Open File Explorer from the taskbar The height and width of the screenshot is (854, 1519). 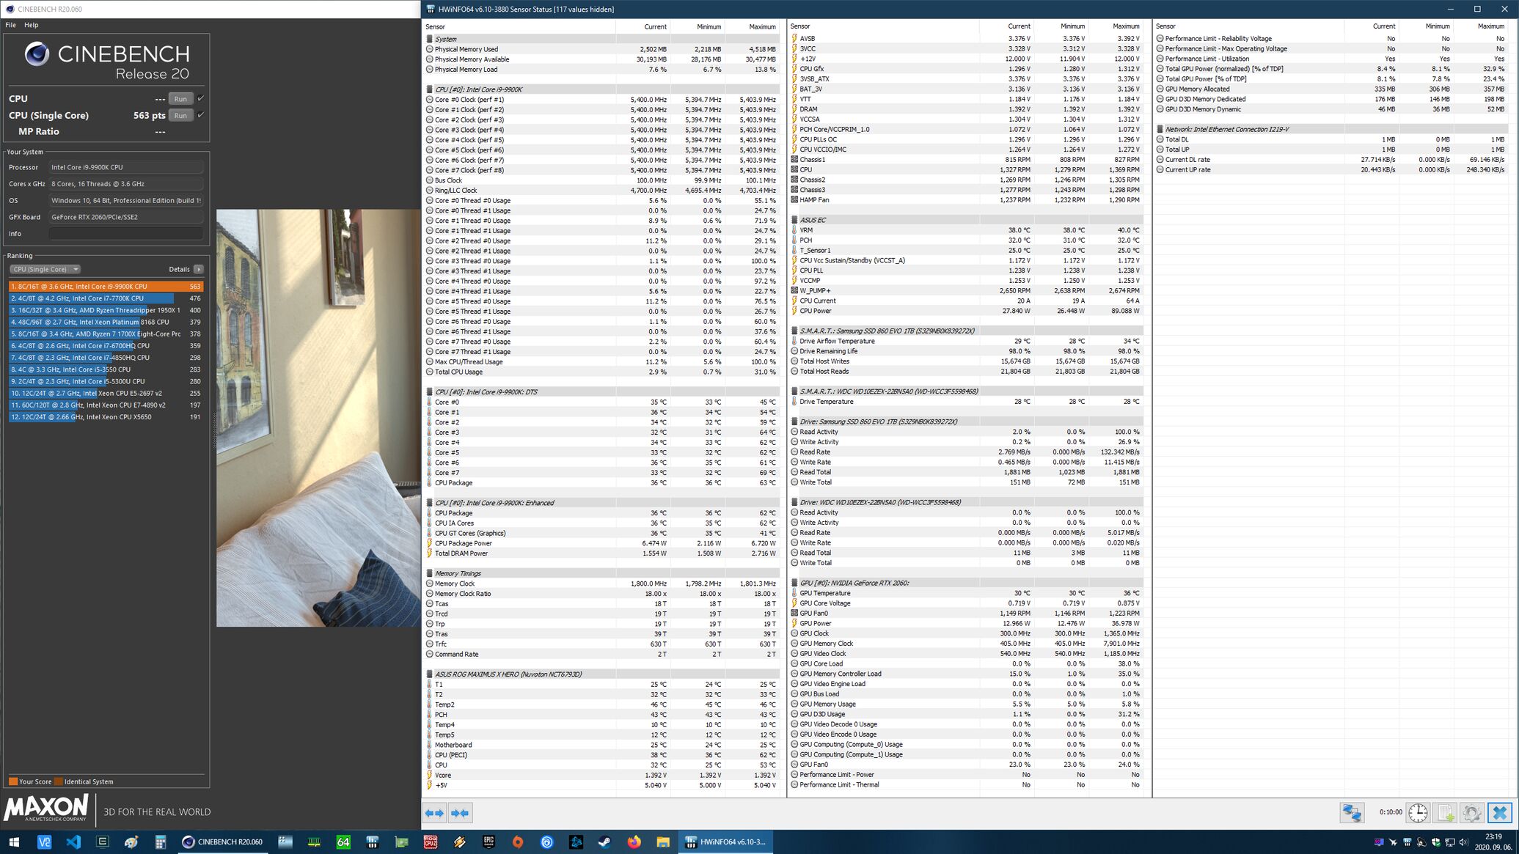coord(663,842)
